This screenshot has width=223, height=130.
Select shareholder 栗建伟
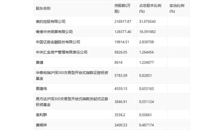tap(41, 89)
